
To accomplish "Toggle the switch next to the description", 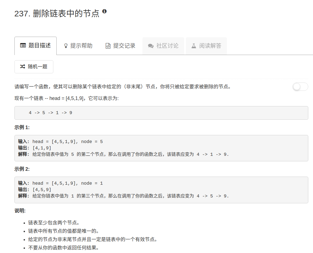I will (300, 87).
